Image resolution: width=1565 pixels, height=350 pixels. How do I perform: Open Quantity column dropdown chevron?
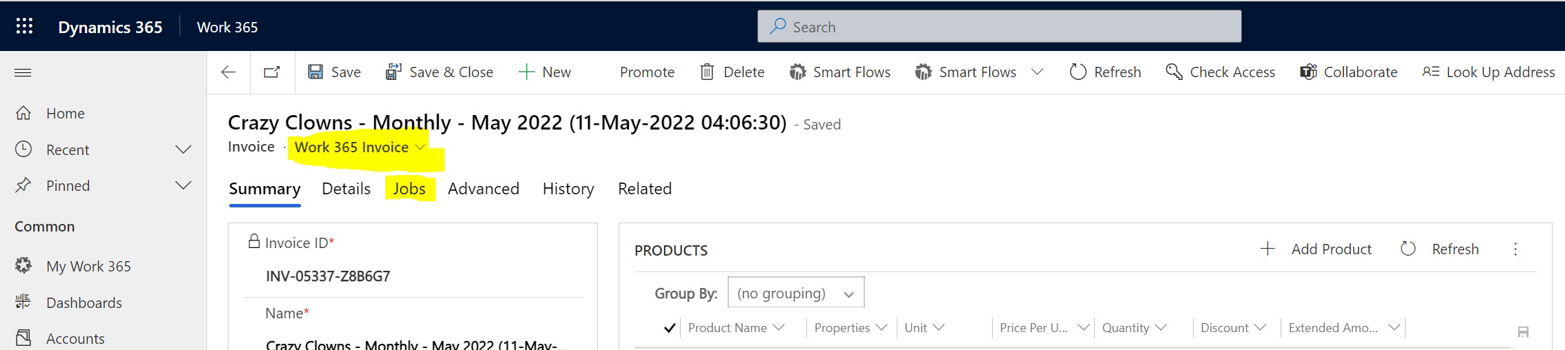pos(1160,328)
